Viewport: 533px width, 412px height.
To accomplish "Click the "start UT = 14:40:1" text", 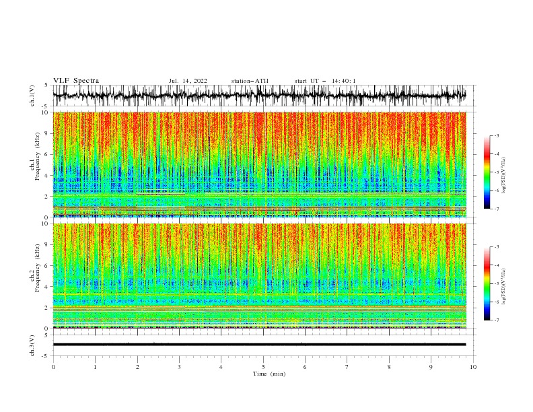I will pyautogui.click(x=325, y=81).
